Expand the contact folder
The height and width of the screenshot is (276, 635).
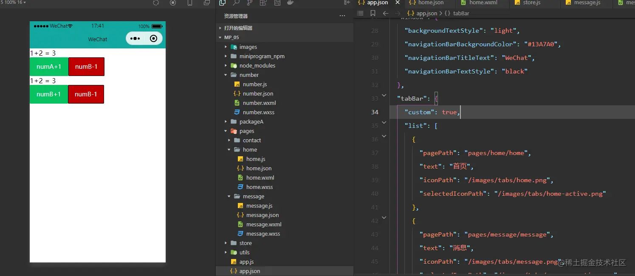click(285, 140)
